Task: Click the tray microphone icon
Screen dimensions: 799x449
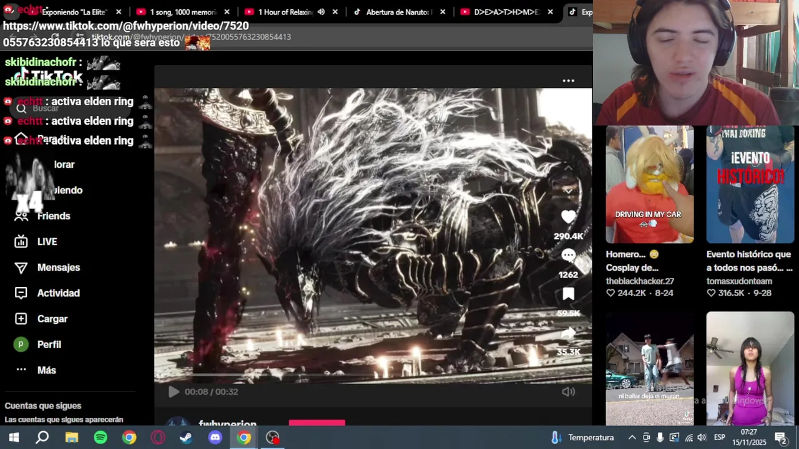Action: (x=660, y=437)
